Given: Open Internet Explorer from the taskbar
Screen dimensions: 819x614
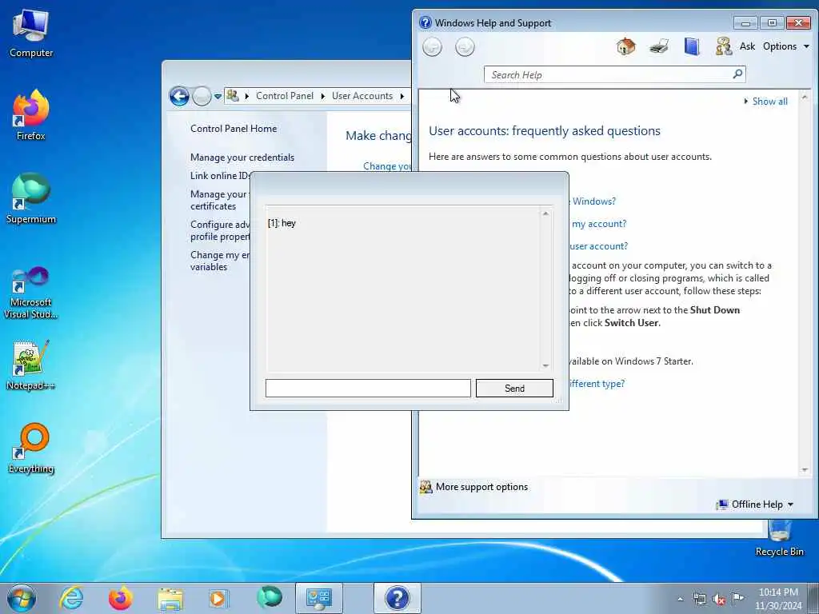Looking at the screenshot, I should tap(71, 598).
